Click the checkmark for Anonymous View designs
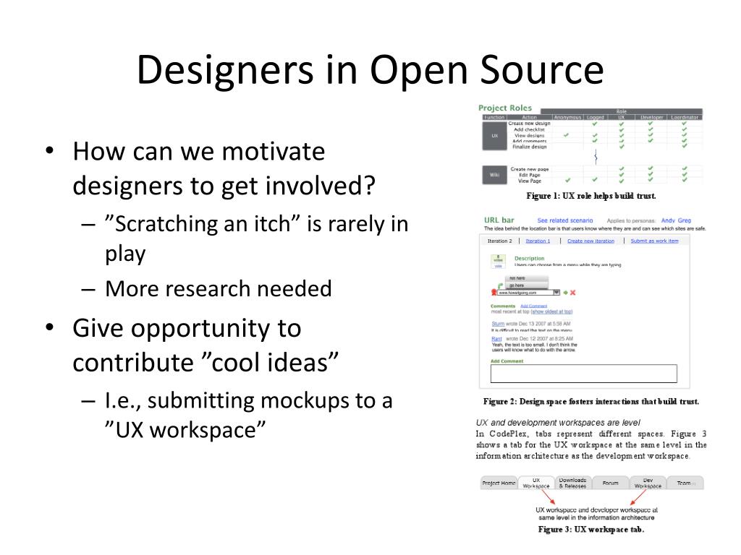Viewport: 741px width, 555px height. tap(566, 135)
